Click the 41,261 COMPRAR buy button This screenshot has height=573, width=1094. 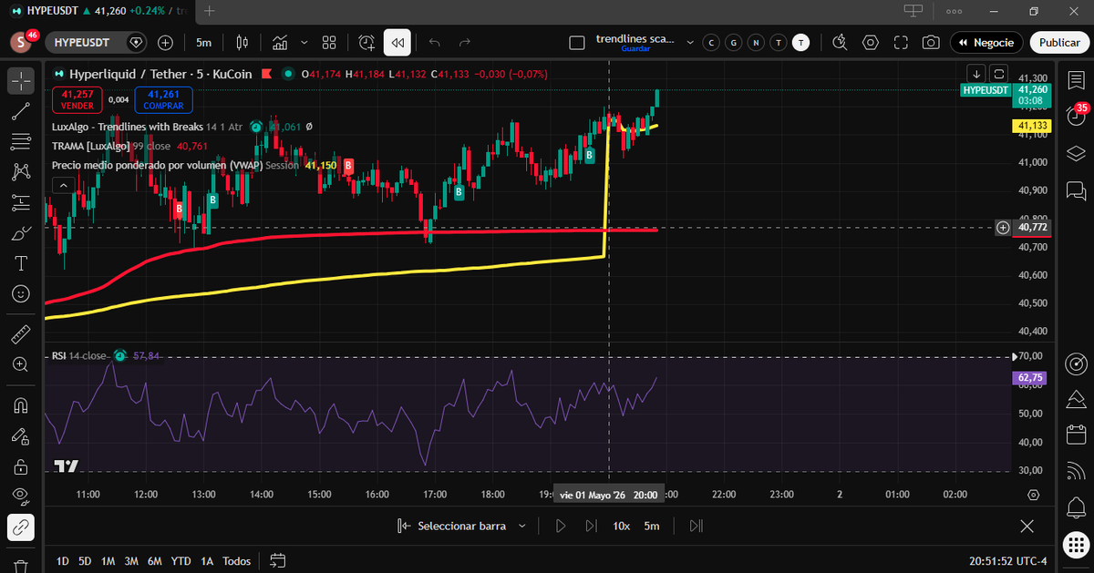pyautogui.click(x=163, y=99)
